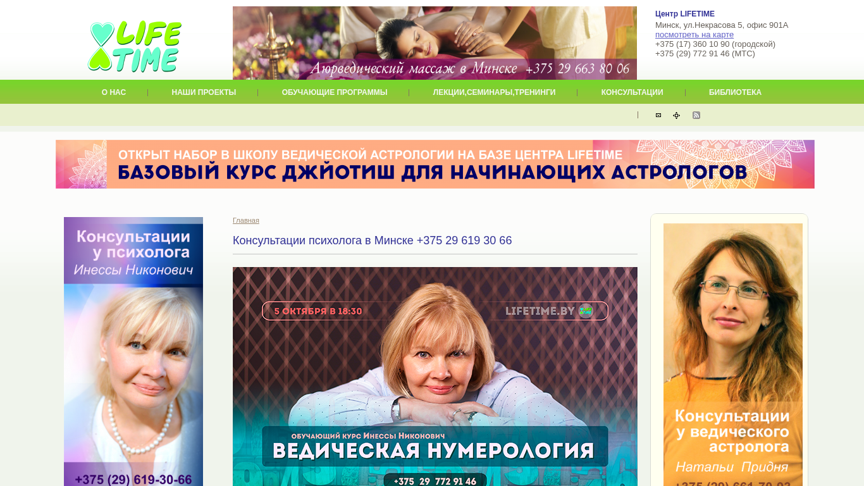The width and height of the screenshot is (864, 486).
Task: Follow the 'посмотреть на карте' link
Action: point(694,35)
